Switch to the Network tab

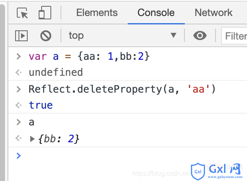213,13
